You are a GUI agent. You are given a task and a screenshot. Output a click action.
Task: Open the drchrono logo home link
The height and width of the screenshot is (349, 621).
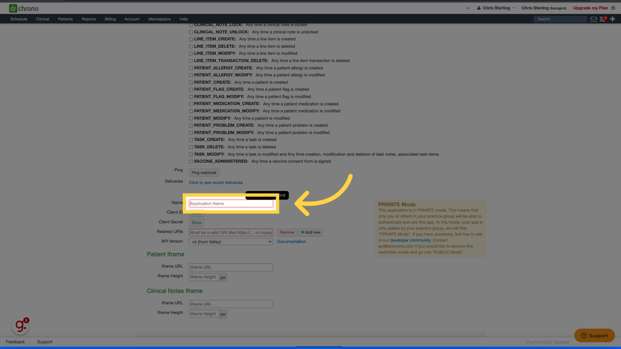tap(24, 8)
